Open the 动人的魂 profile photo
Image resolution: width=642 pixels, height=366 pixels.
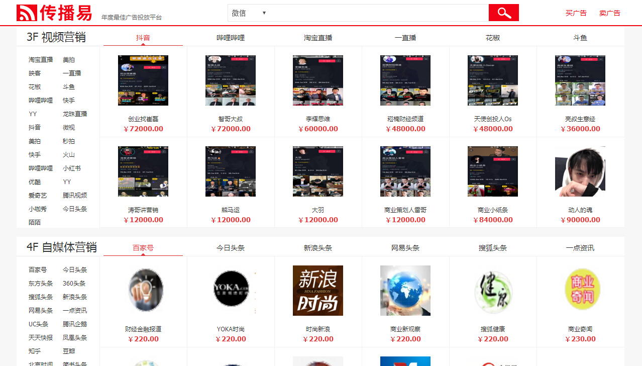coord(580,171)
